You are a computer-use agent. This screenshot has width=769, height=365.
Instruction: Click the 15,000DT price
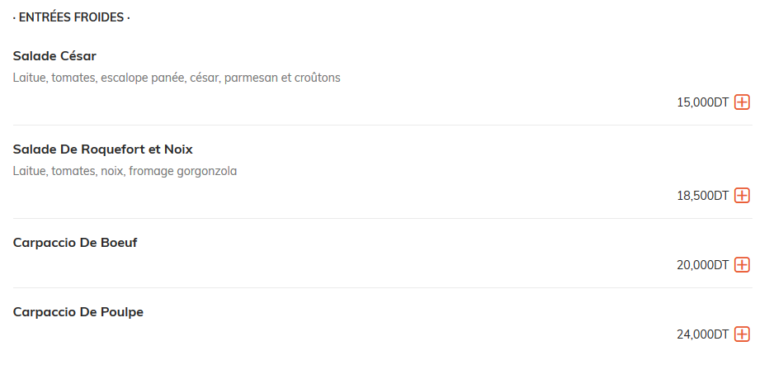(x=703, y=102)
